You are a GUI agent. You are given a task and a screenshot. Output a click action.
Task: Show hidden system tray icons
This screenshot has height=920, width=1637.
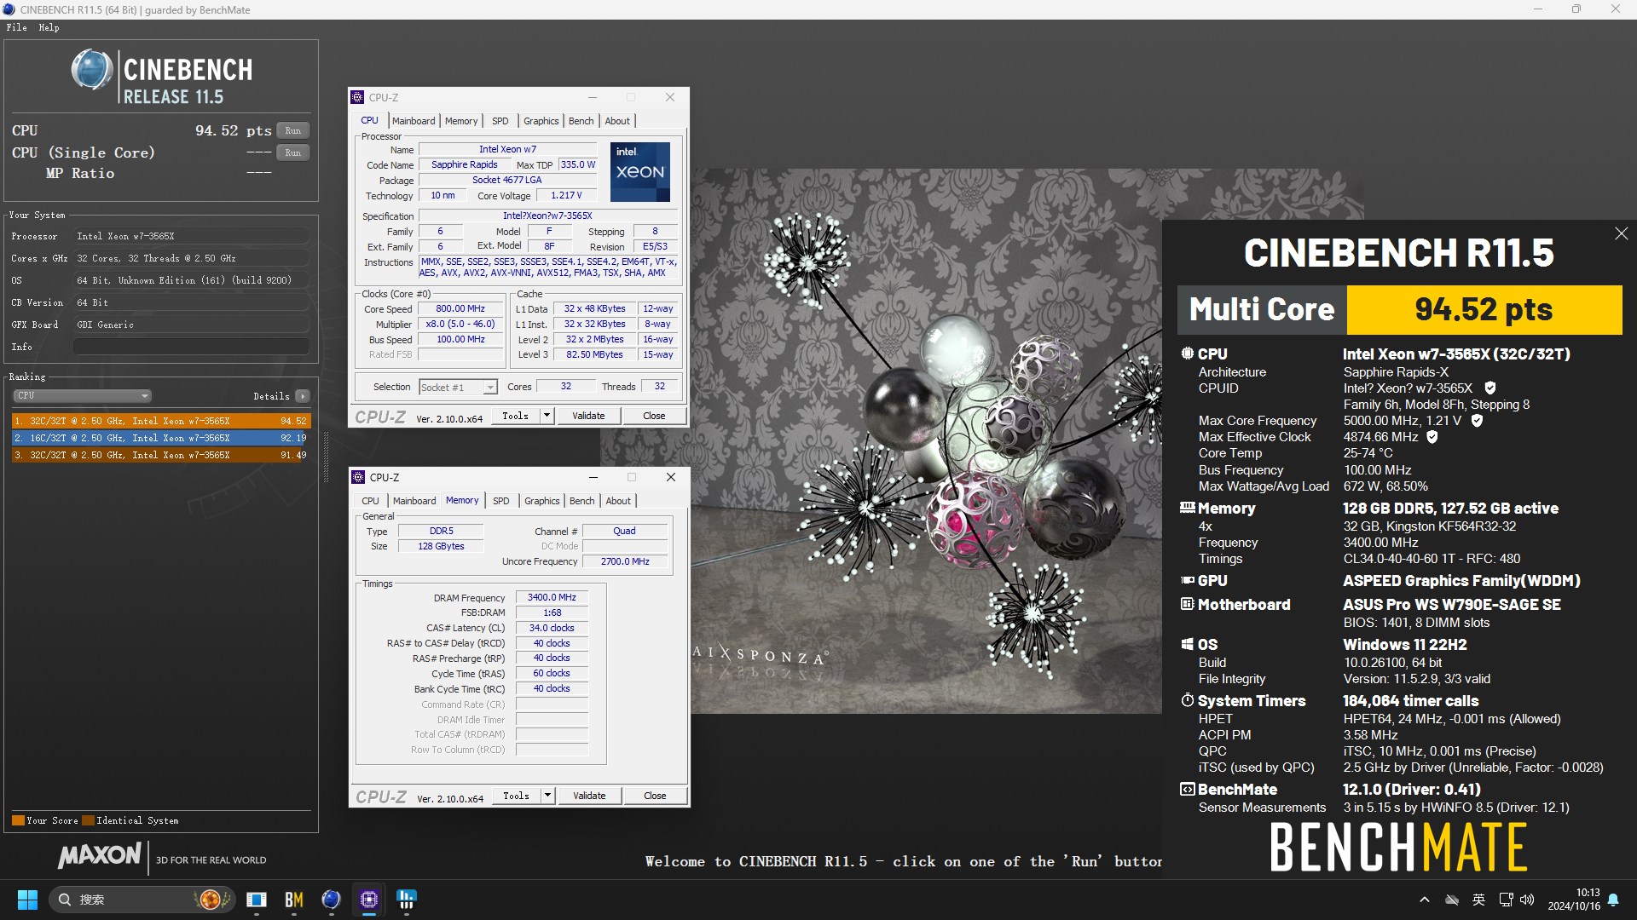click(x=1424, y=900)
